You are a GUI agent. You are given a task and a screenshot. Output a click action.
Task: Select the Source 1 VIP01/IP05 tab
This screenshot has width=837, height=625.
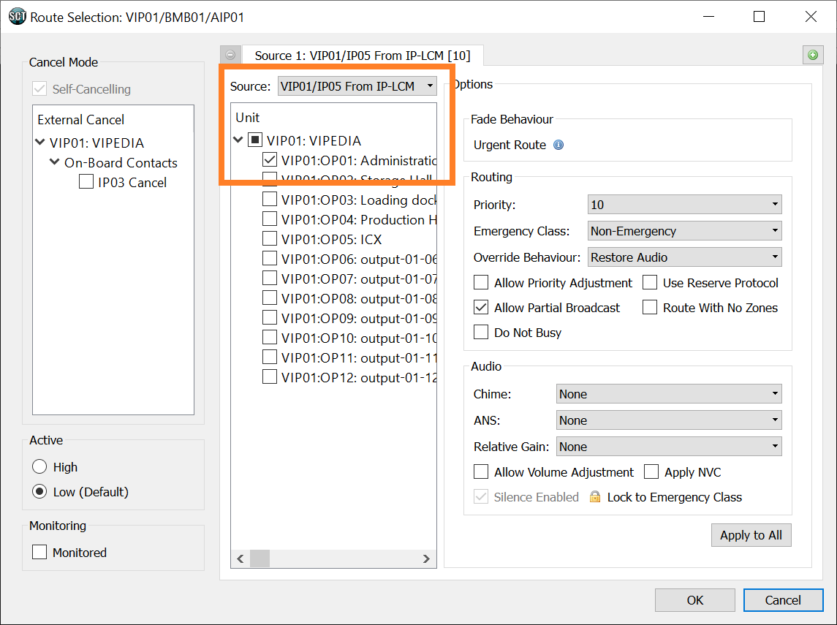click(x=362, y=56)
